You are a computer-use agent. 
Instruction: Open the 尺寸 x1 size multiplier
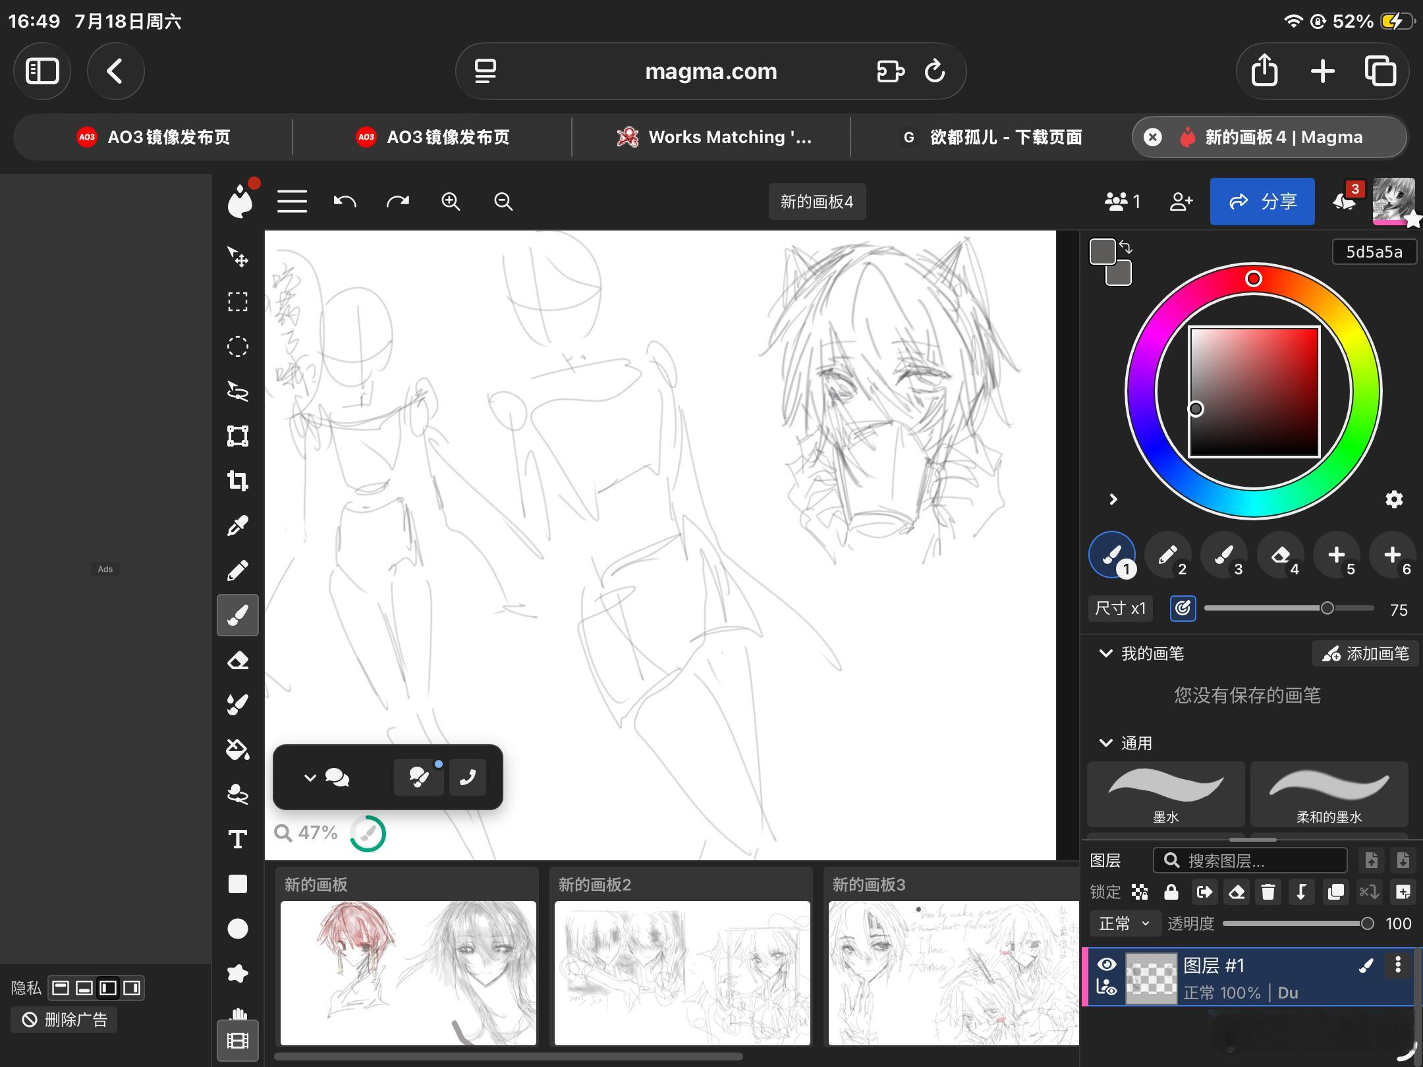tap(1121, 608)
